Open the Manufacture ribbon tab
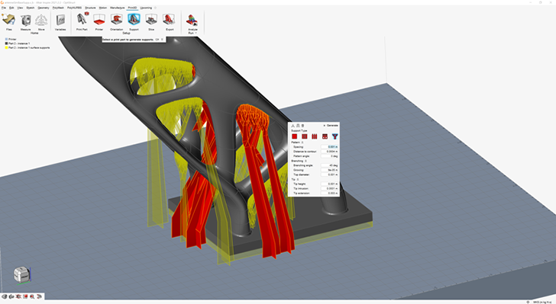 (x=118, y=8)
